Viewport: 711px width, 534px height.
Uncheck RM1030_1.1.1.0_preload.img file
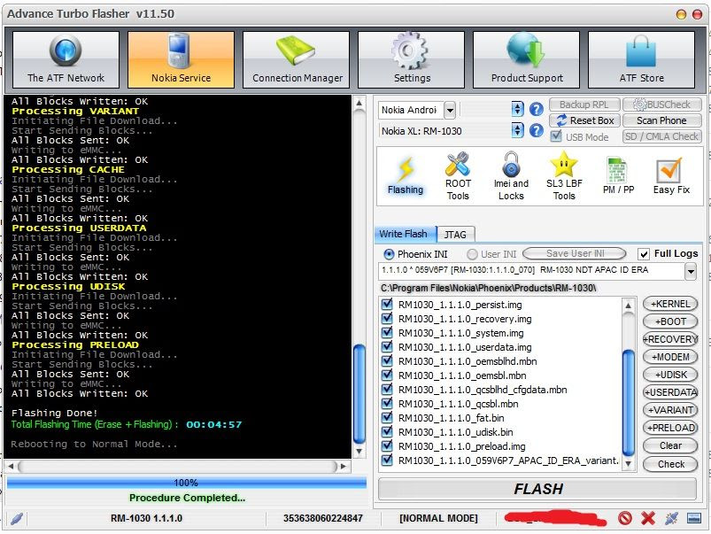387,445
